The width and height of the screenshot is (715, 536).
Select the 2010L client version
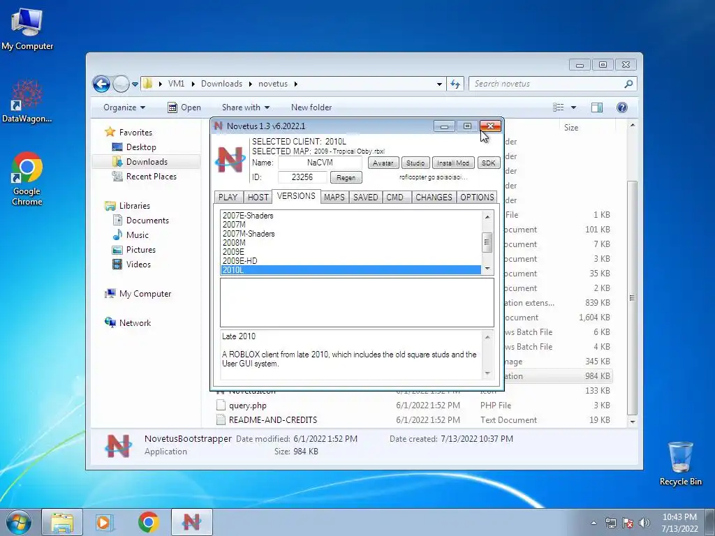click(x=351, y=270)
